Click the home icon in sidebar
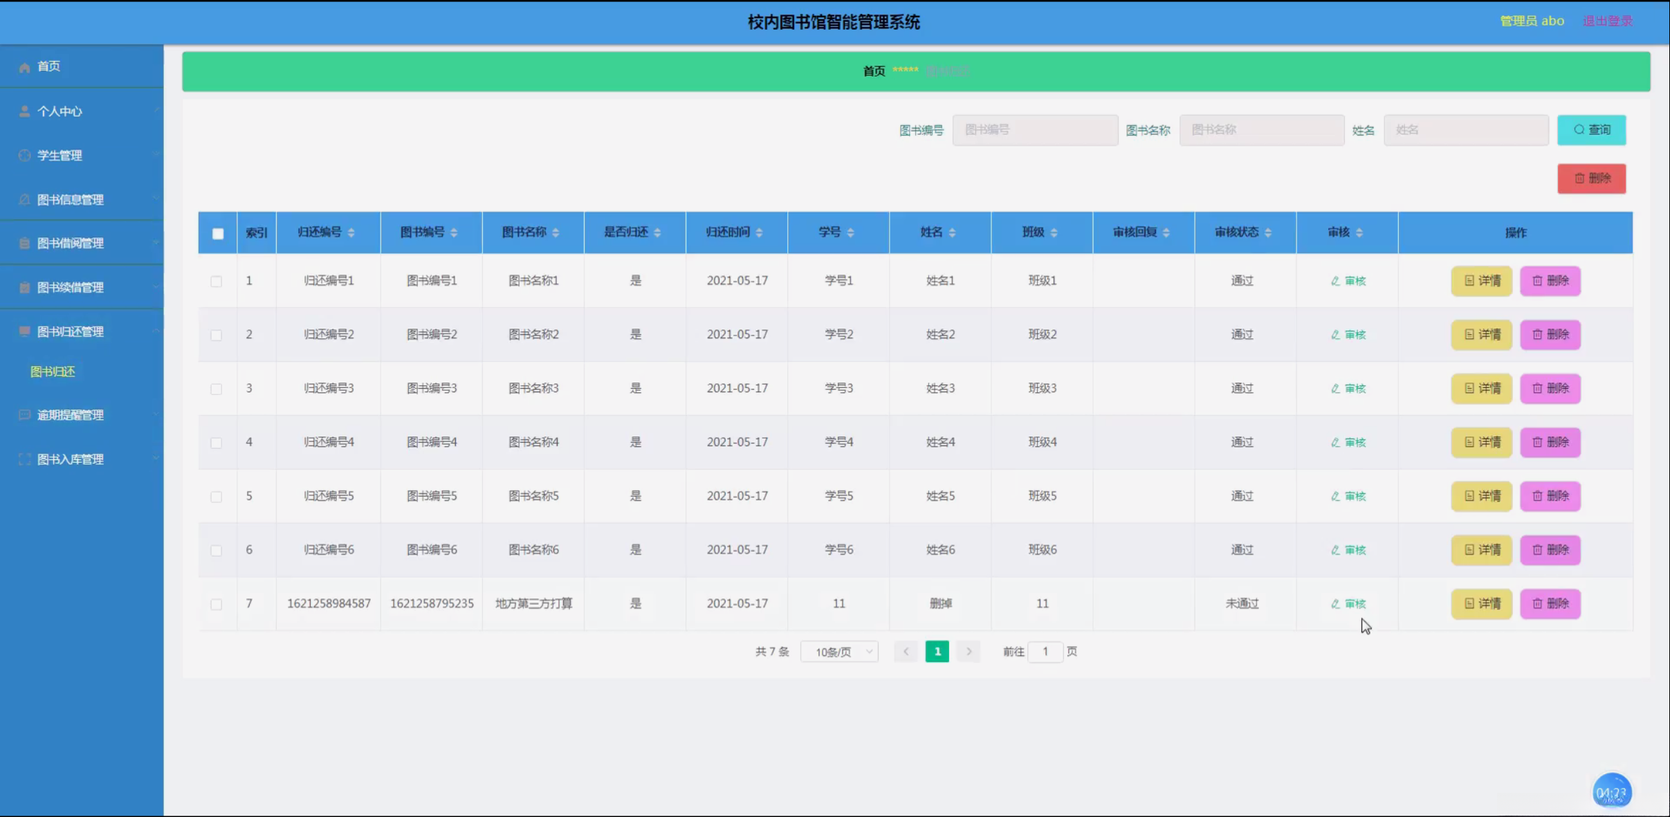 25,67
